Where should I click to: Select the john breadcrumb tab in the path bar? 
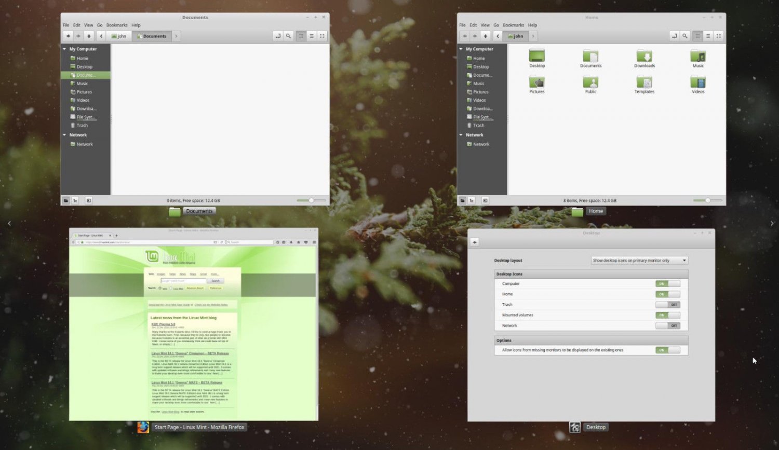tap(118, 36)
